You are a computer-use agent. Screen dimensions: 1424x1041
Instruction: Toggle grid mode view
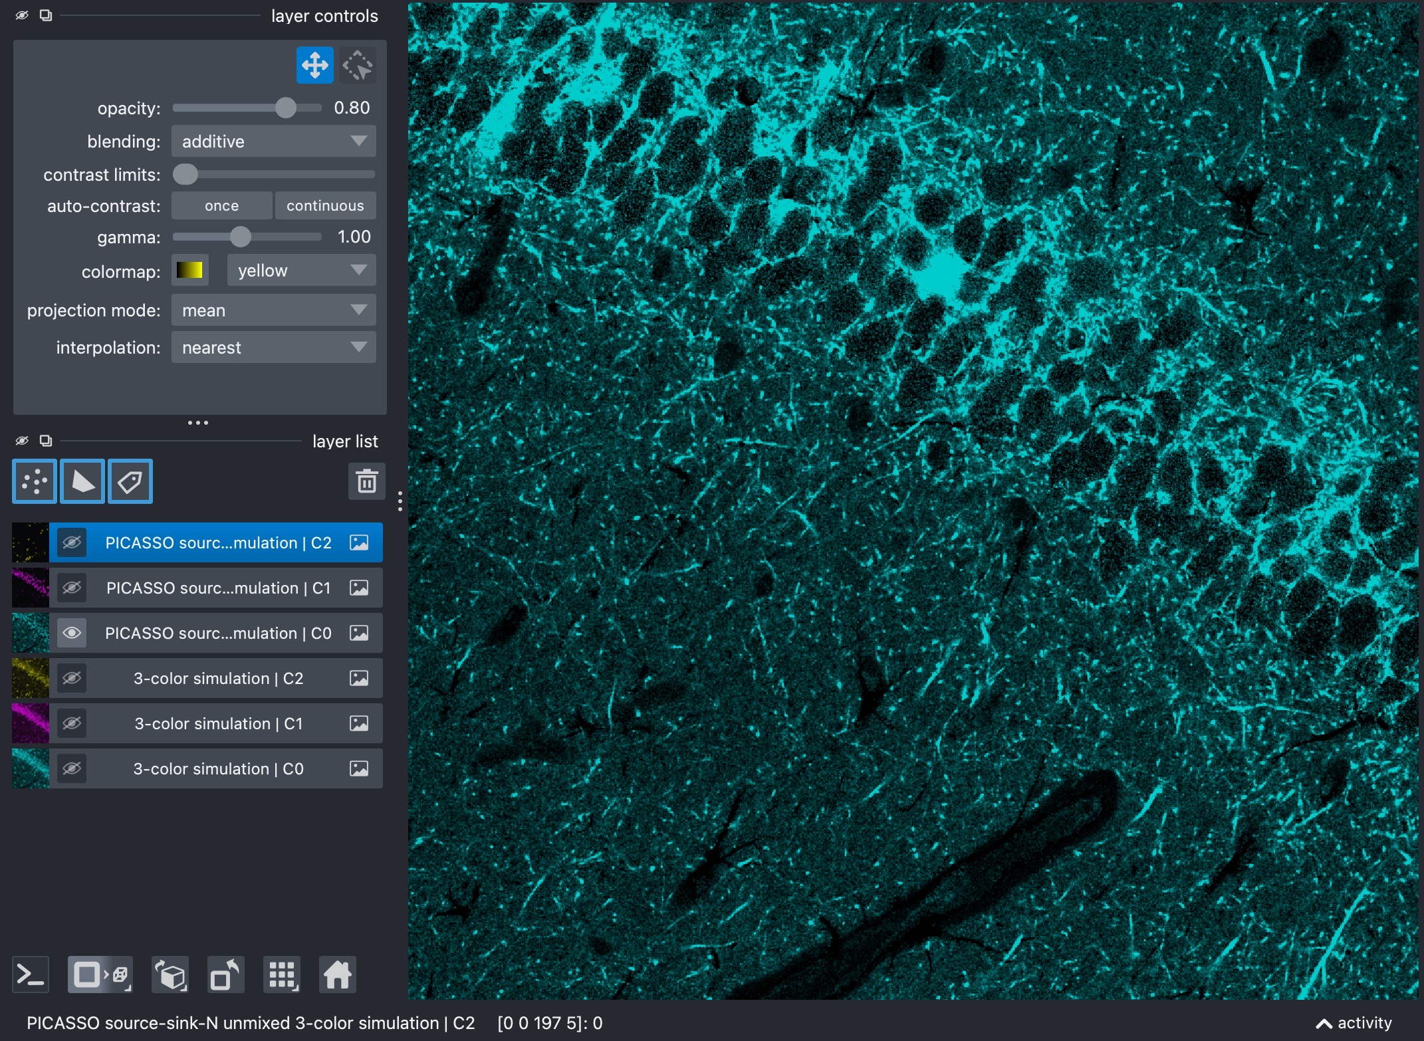pyautogui.click(x=282, y=975)
